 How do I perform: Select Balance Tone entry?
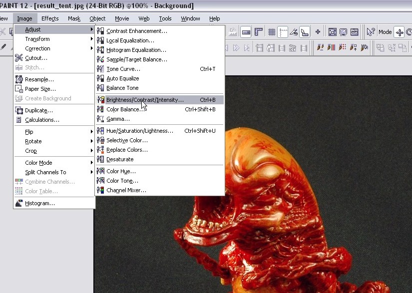(160, 88)
